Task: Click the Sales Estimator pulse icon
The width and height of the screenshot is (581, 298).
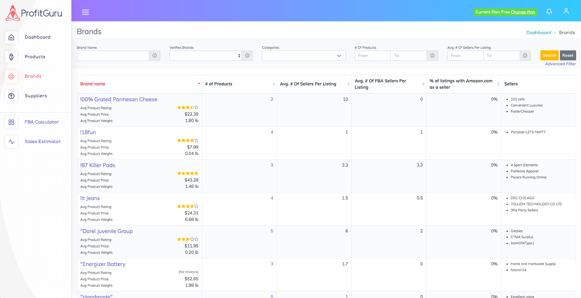Action: point(11,142)
